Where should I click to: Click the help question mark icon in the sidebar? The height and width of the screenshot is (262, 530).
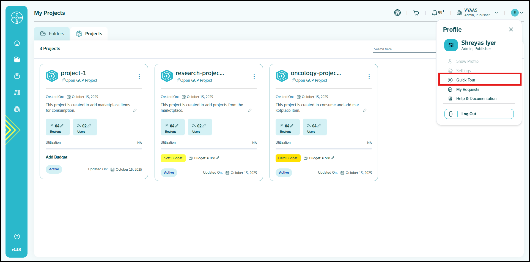tap(17, 236)
